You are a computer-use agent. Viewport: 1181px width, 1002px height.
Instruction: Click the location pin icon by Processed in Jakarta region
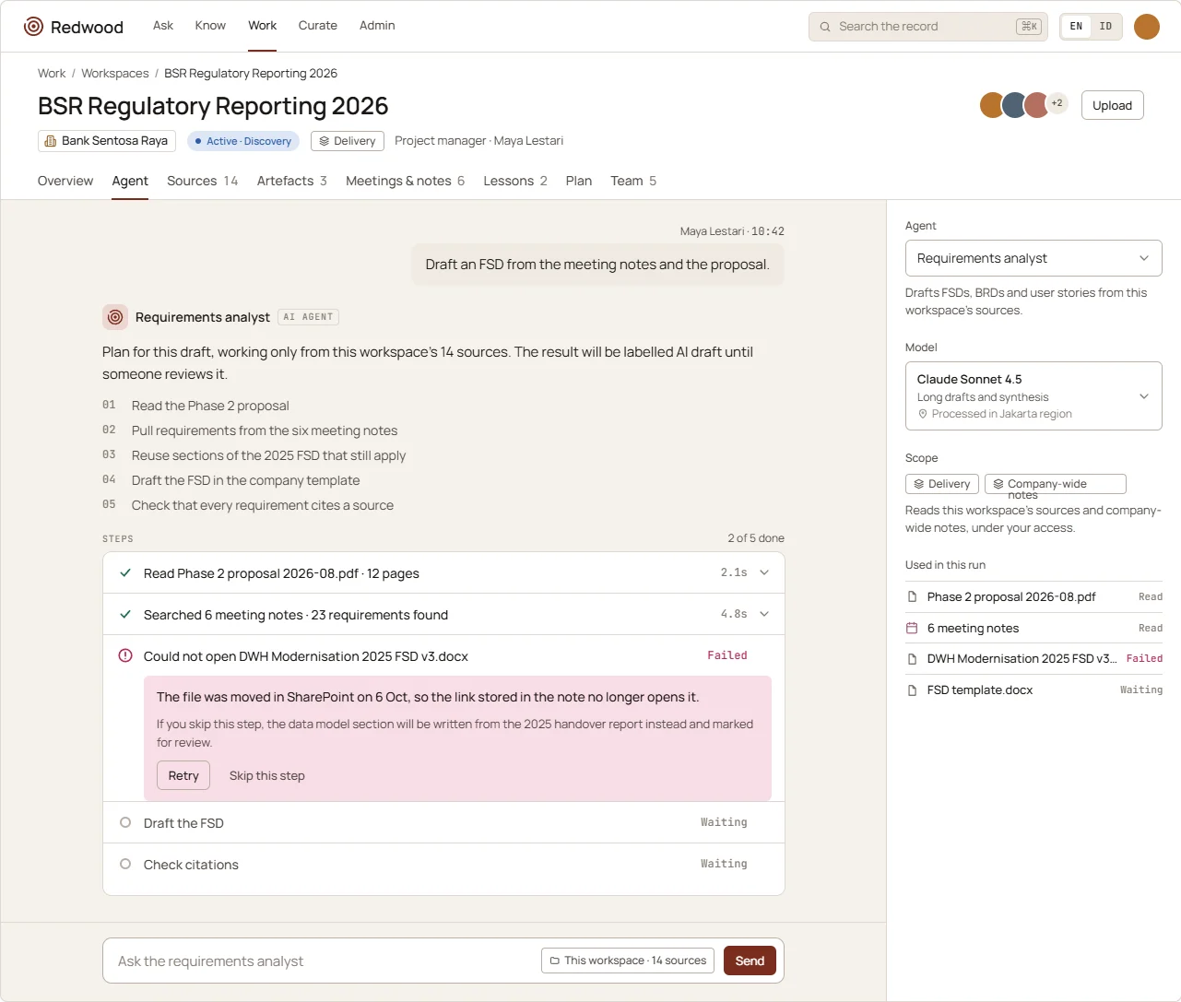coord(923,414)
